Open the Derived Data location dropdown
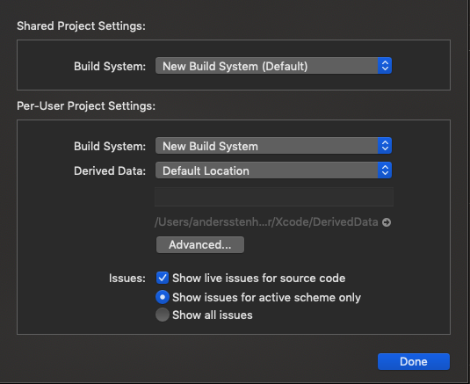The width and height of the screenshot is (470, 384). click(273, 170)
